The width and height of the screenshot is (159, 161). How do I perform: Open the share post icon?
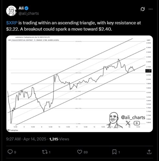click(x=149, y=152)
